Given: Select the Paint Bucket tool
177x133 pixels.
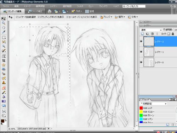Looking at the screenshot, I should [x=4, y=97].
